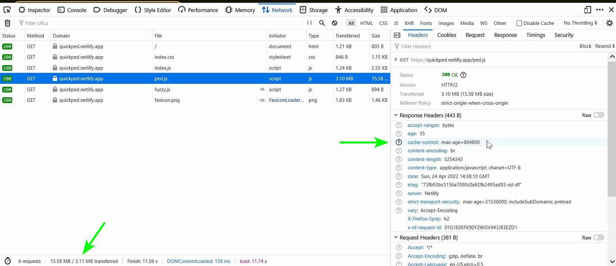Open the responsive design mode icon
Screen dimensions: 616x266
pyautogui.click(x=588, y=10)
